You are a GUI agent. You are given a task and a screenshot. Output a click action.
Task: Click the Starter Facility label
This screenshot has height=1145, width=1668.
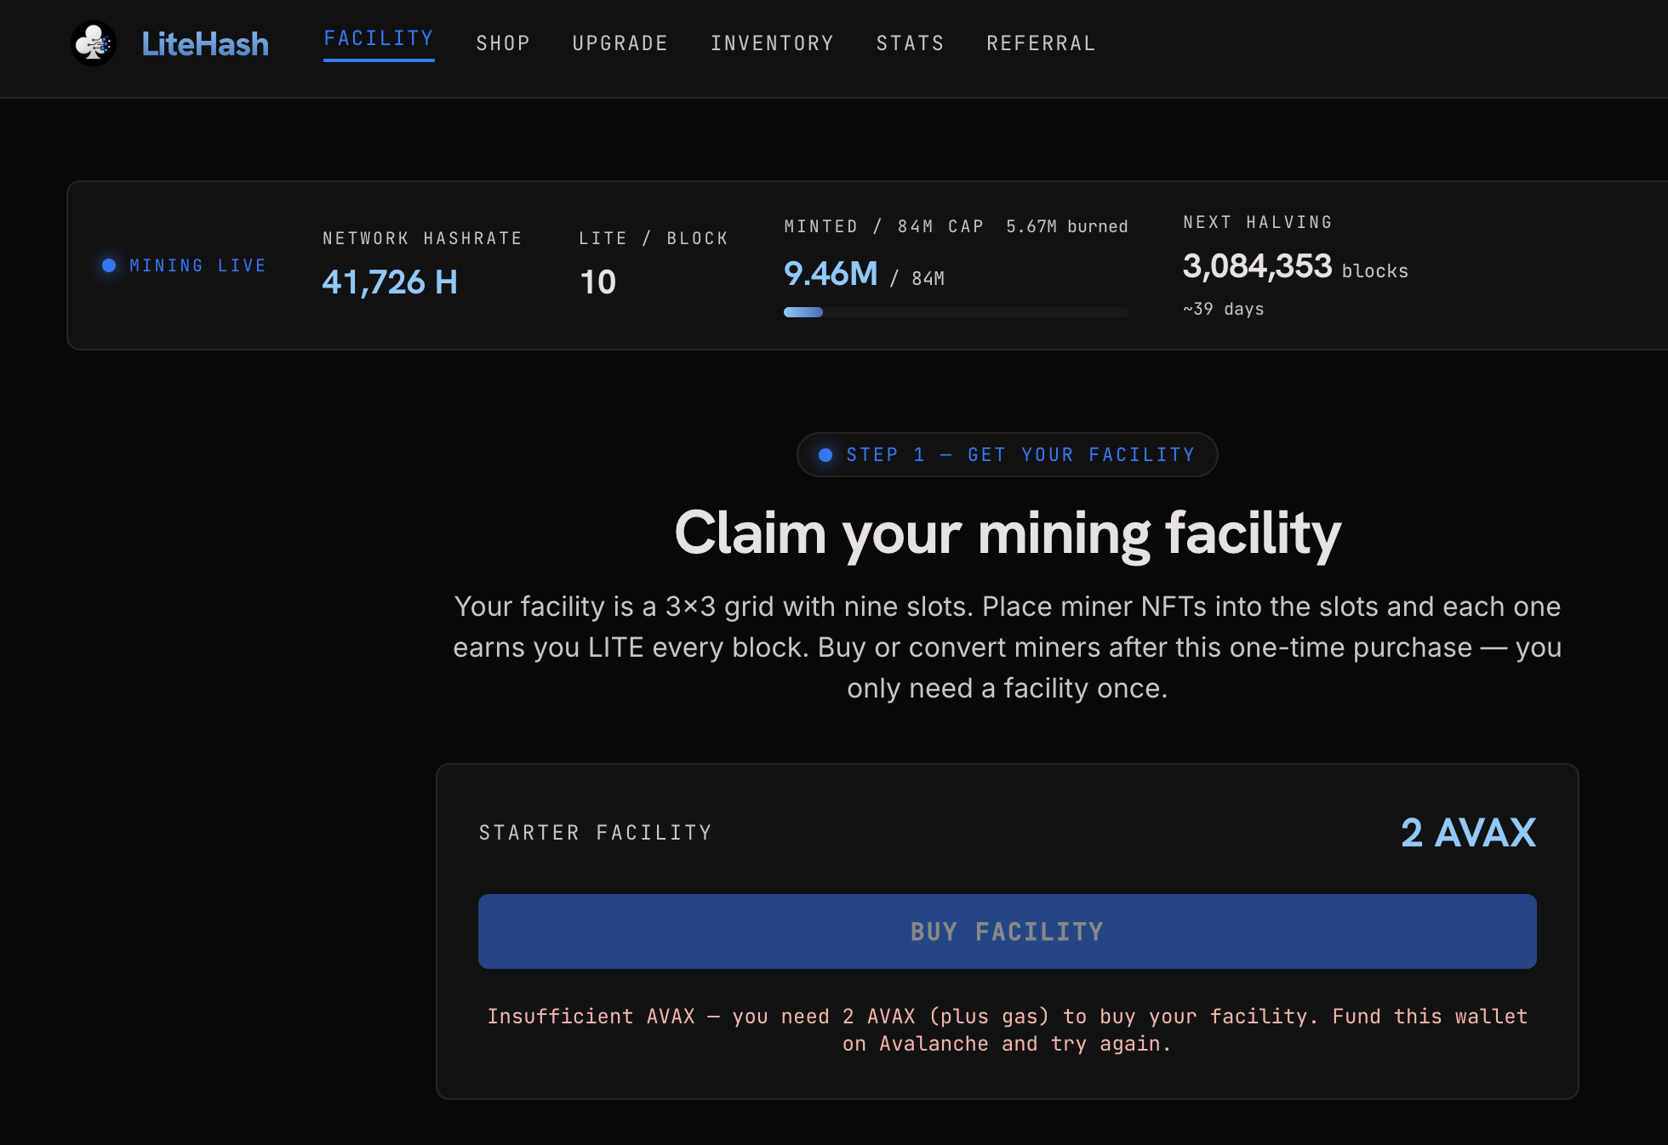[x=596, y=833]
